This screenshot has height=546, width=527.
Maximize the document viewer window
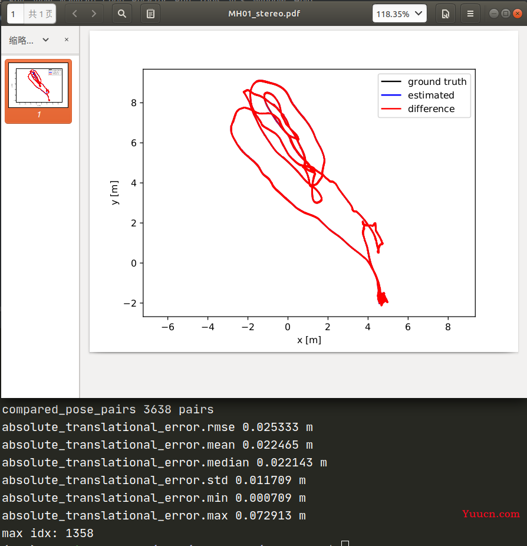tap(506, 14)
